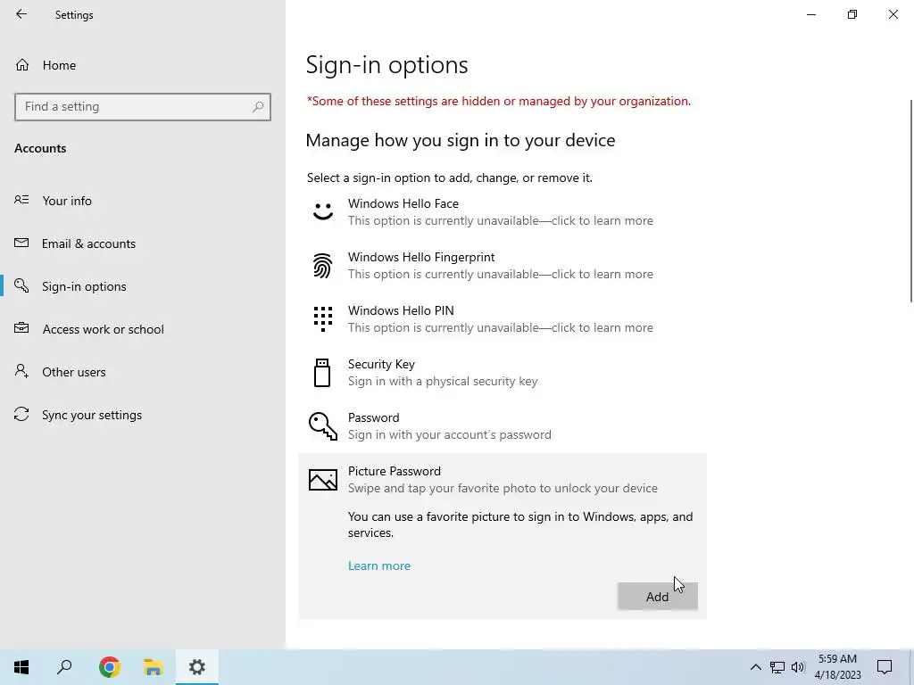Click the fingerprint icon
The width and height of the screenshot is (914, 685).
point(323,266)
